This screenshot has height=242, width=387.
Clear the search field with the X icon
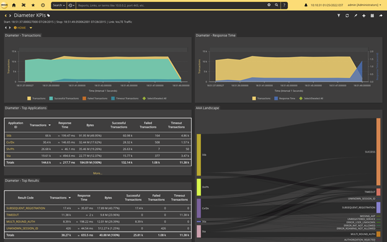(269, 5)
